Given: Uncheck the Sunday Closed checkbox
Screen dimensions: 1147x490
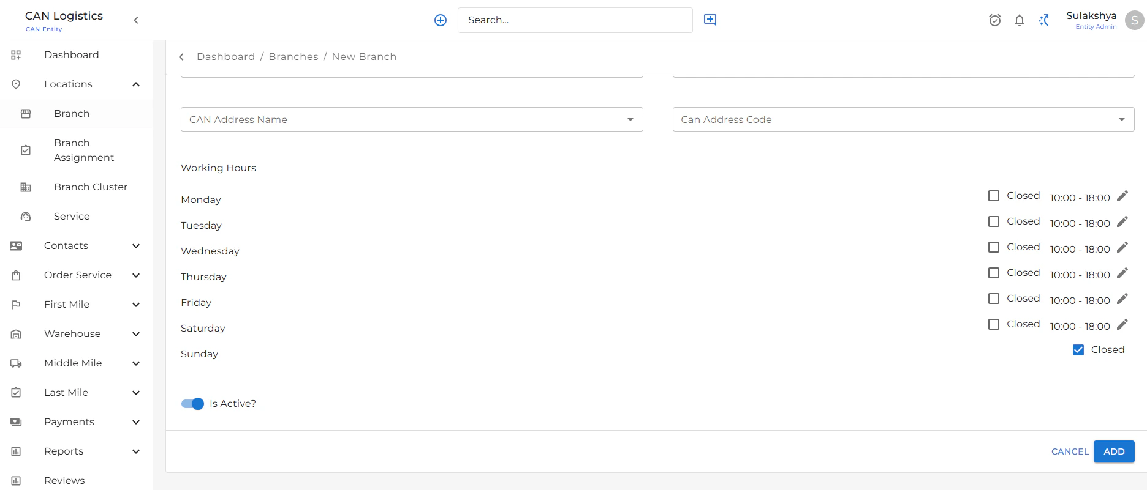Looking at the screenshot, I should point(1078,350).
